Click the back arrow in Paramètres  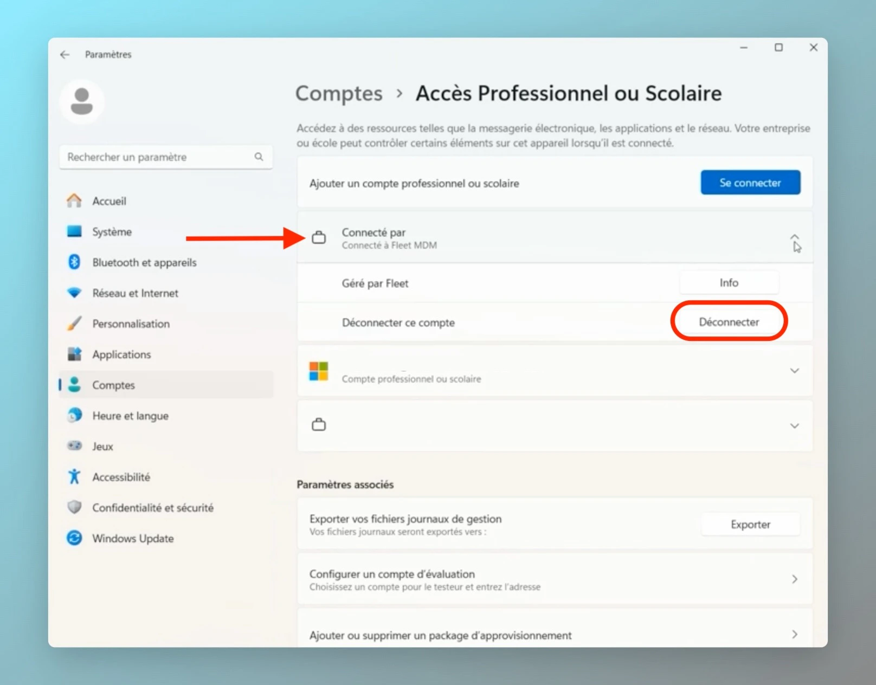pyautogui.click(x=65, y=54)
